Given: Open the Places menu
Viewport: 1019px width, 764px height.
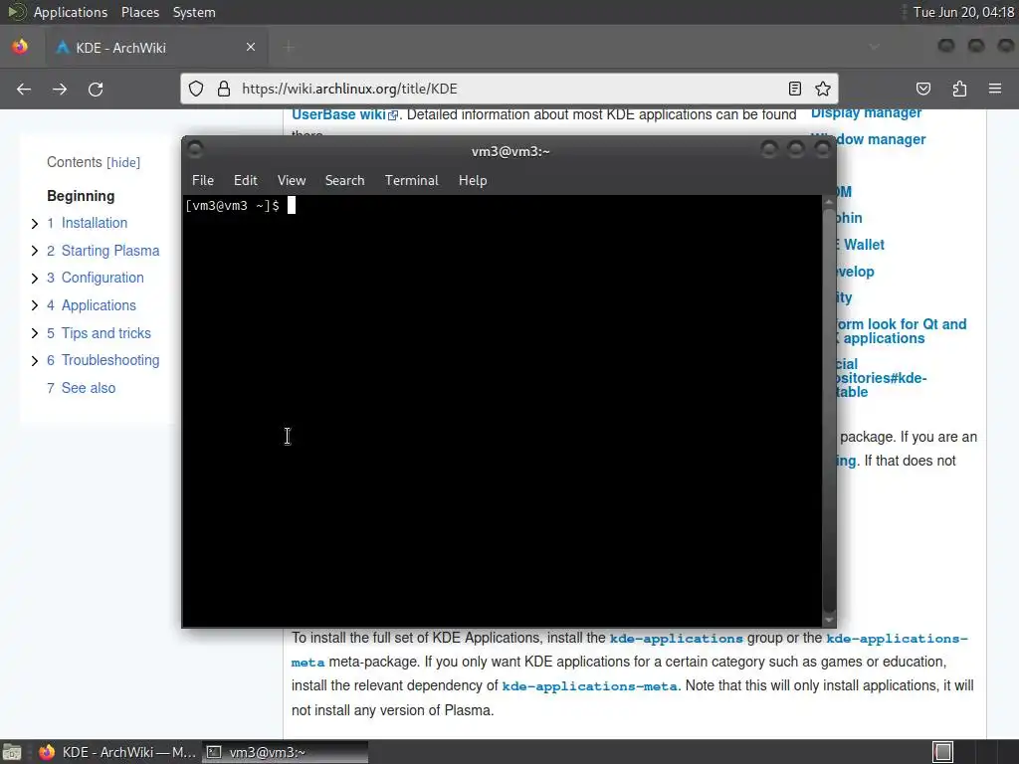Looking at the screenshot, I should pyautogui.click(x=140, y=12).
